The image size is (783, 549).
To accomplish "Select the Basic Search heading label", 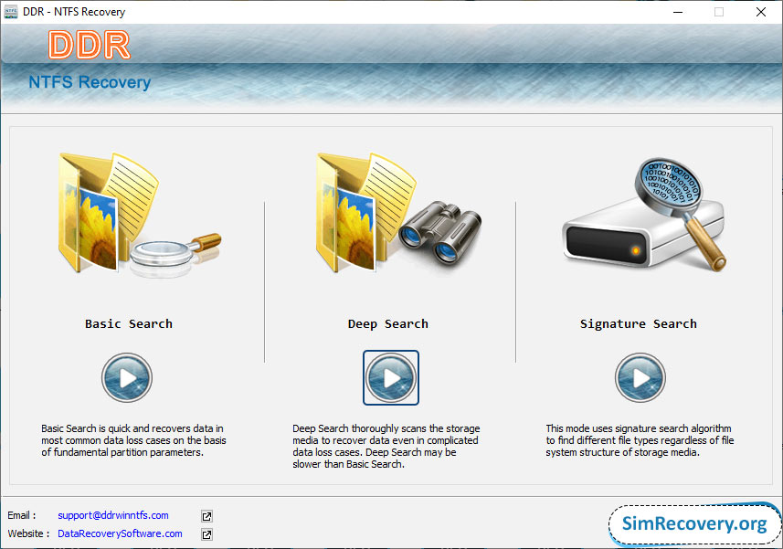I will tap(128, 323).
